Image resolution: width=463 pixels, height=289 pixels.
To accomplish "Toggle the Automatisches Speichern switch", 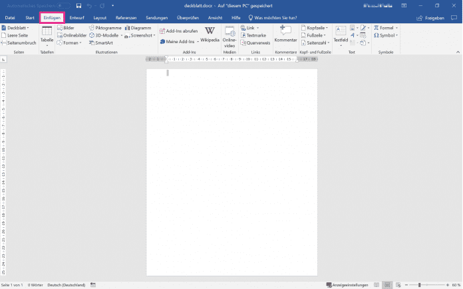I will click(63, 5).
